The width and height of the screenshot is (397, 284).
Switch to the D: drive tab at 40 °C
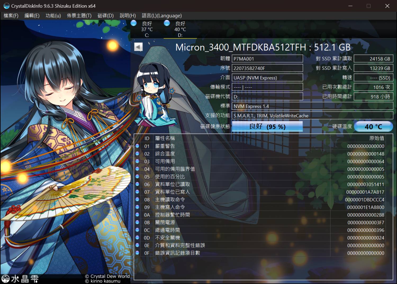coord(180,29)
